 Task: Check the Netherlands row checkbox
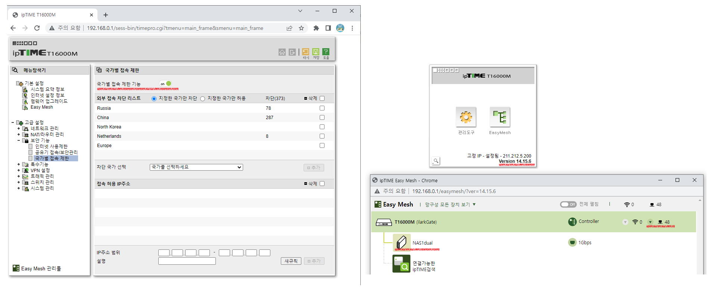322,136
